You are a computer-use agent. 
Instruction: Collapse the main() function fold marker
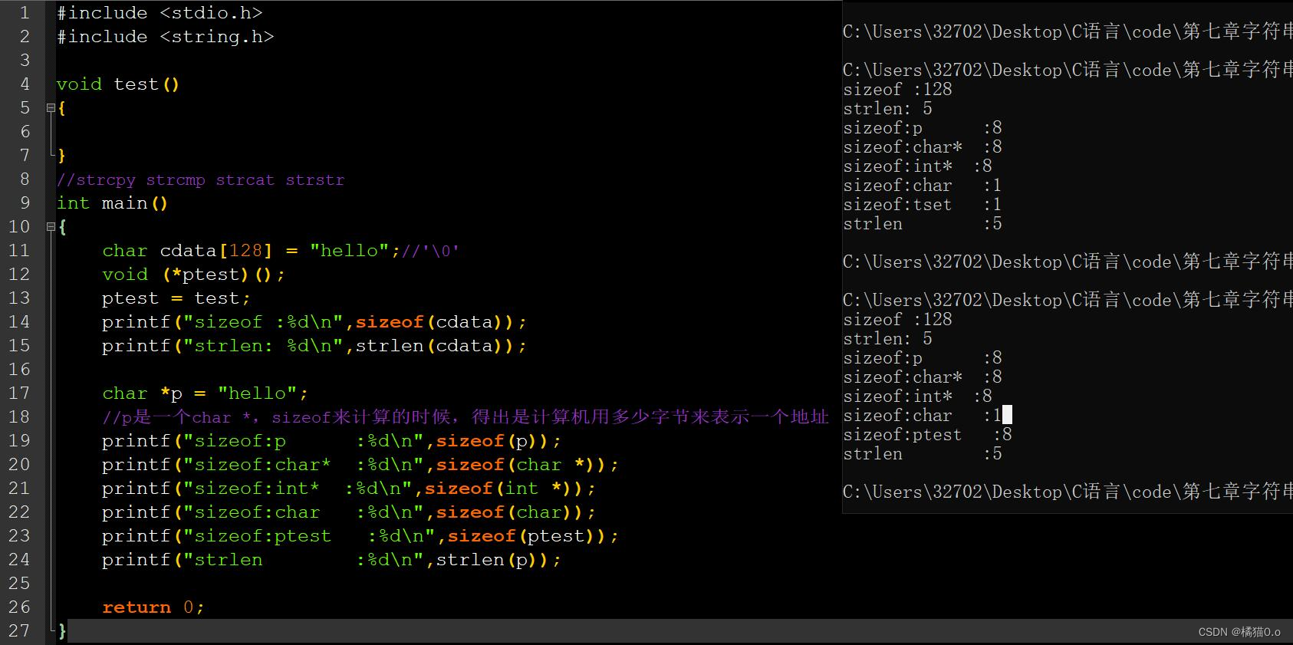click(51, 227)
